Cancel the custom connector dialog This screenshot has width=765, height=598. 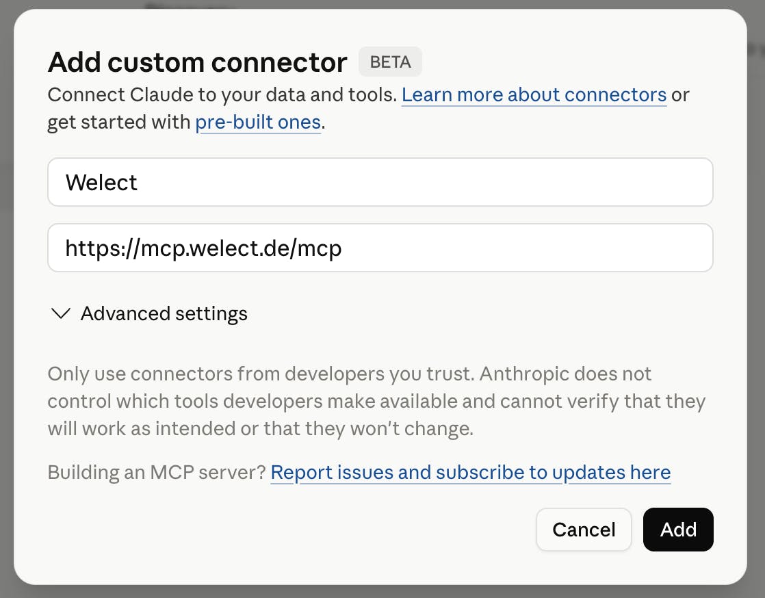pos(584,530)
